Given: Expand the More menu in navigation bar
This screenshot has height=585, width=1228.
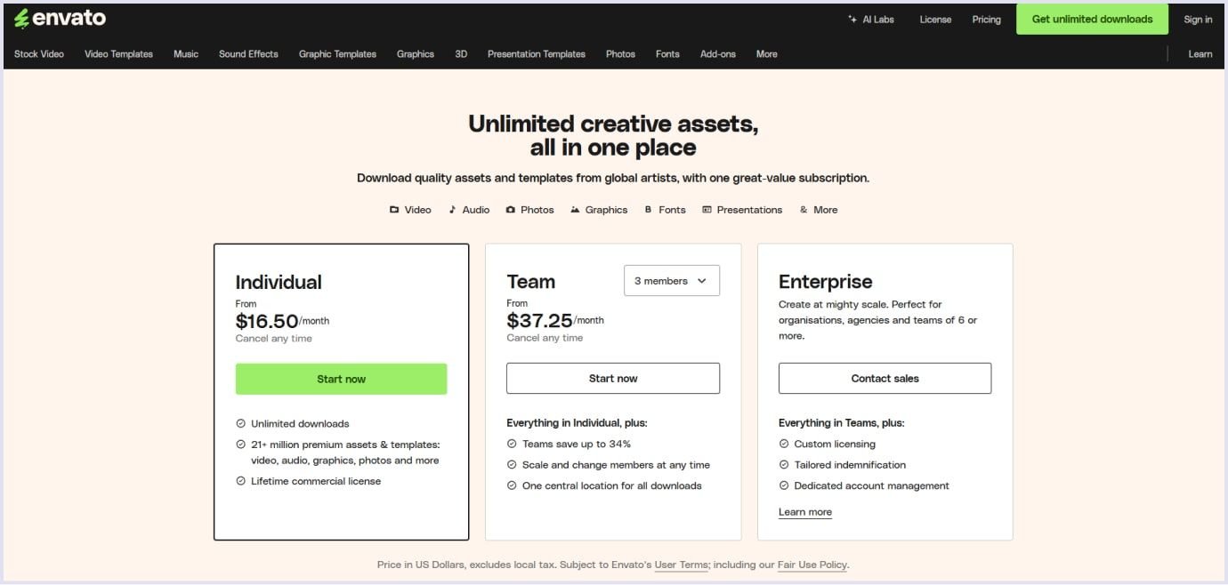Looking at the screenshot, I should 767,54.
